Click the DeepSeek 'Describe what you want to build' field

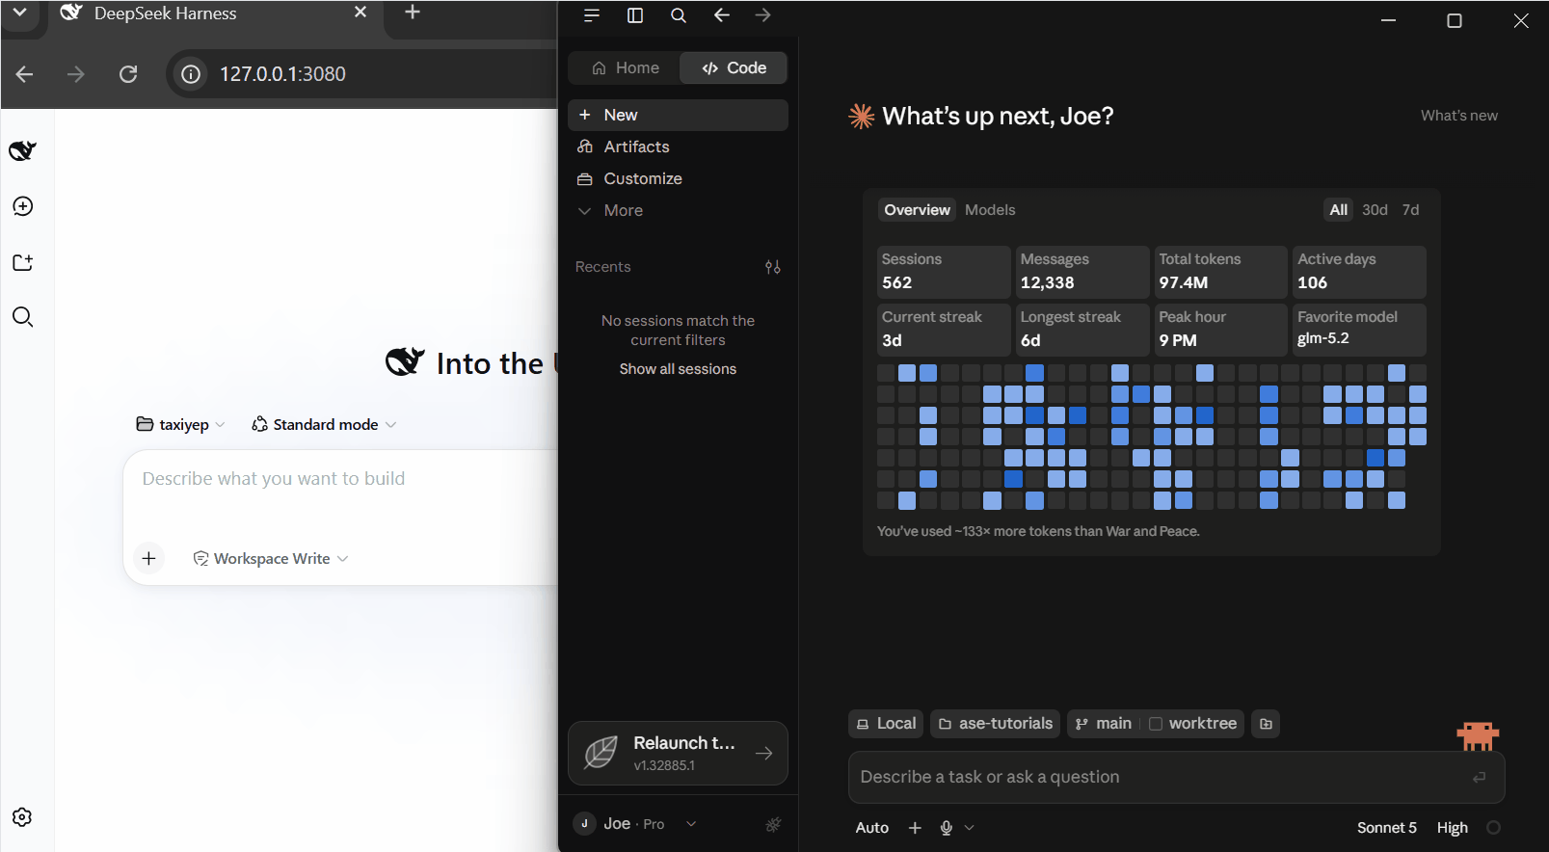click(342, 479)
